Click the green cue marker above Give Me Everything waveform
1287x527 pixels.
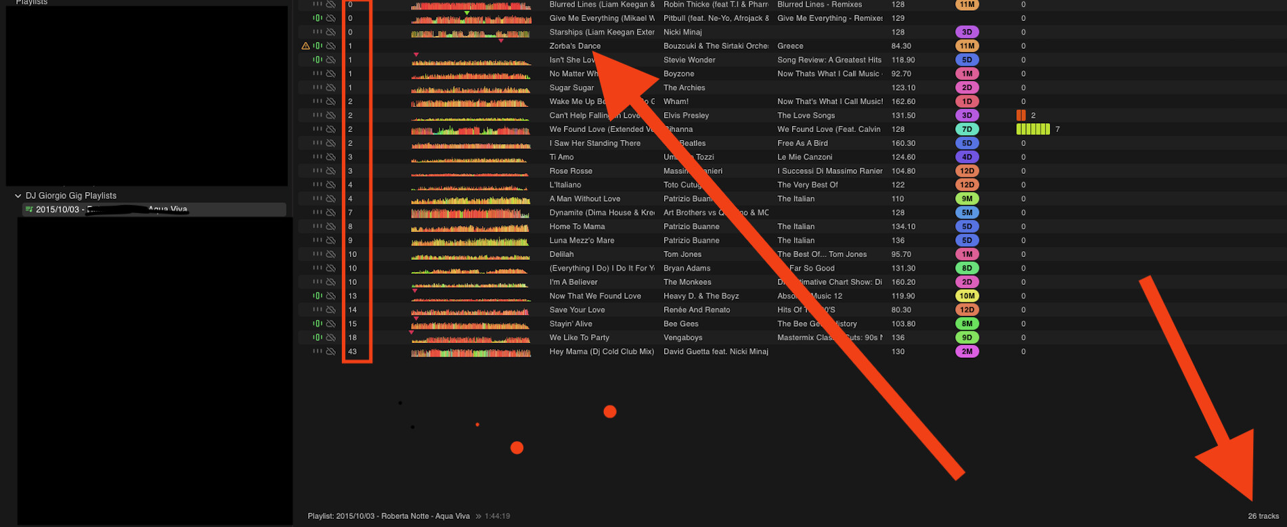click(x=467, y=13)
